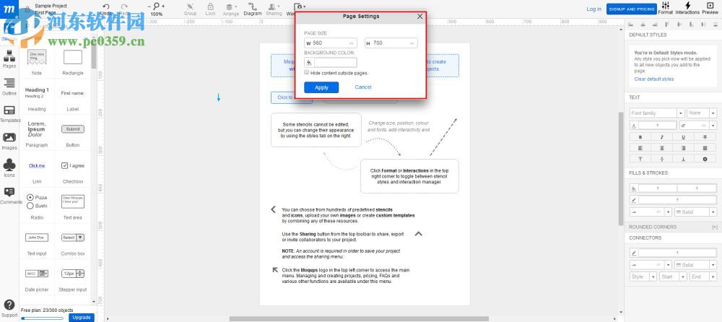This screenshot has height=322, width=722.
Task: Toggle italic text formatting
Action: point(661,137)
